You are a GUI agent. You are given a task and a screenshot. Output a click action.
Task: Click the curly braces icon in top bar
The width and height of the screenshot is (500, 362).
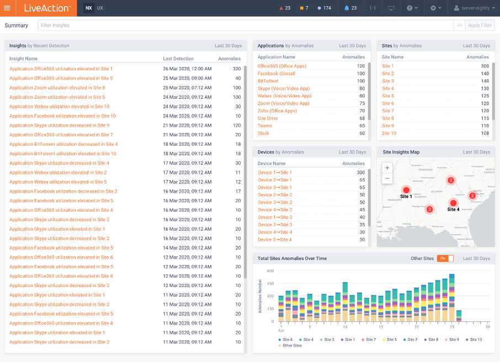tap(373, 8)
